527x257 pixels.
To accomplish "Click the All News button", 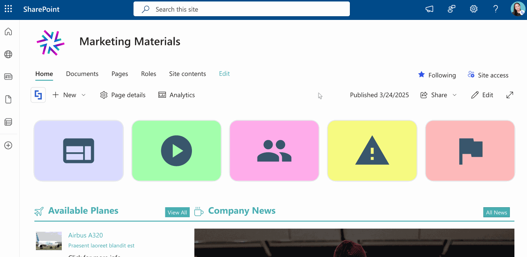I will 496,212.
